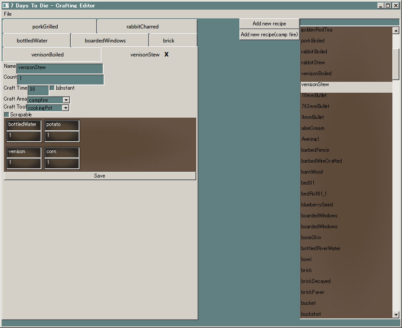Click the venison ingredient name box

tap(24, 153)
